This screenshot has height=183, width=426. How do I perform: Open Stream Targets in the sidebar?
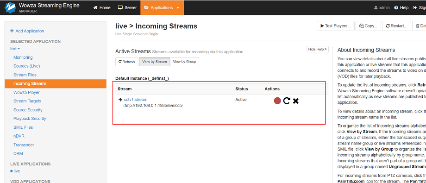click(x=27, y=101)
